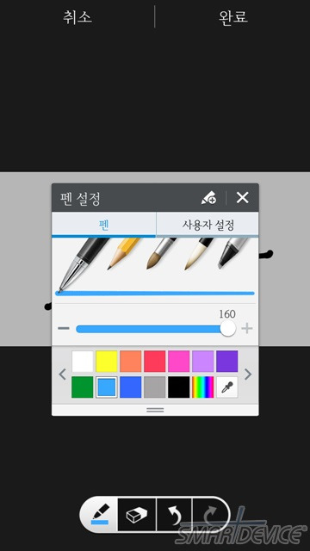Choose the dark purple color swatch
This screenshot has height=551, width=310.
pyautogui.click(x=227, y=362)
